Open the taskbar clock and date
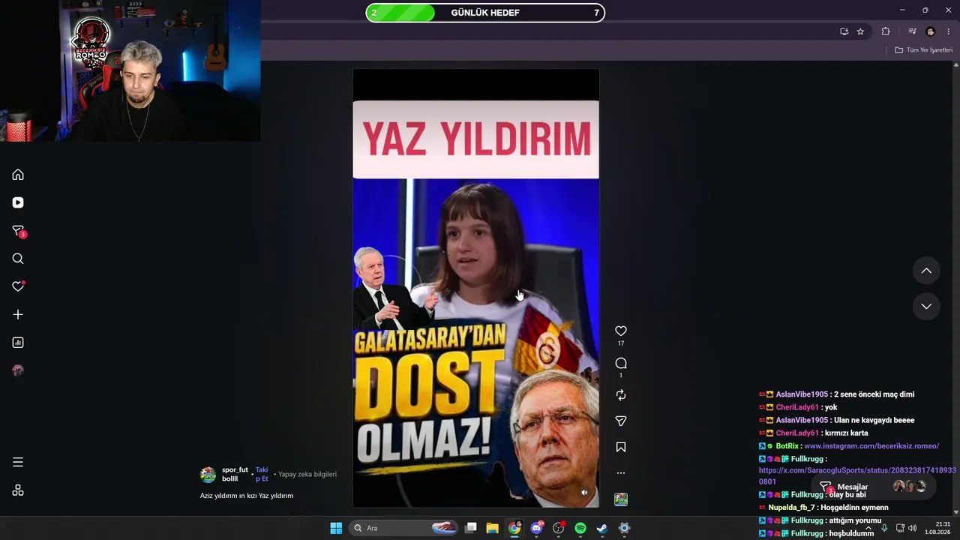This screenshot has height=540, width=960. (x=937, y=528)
